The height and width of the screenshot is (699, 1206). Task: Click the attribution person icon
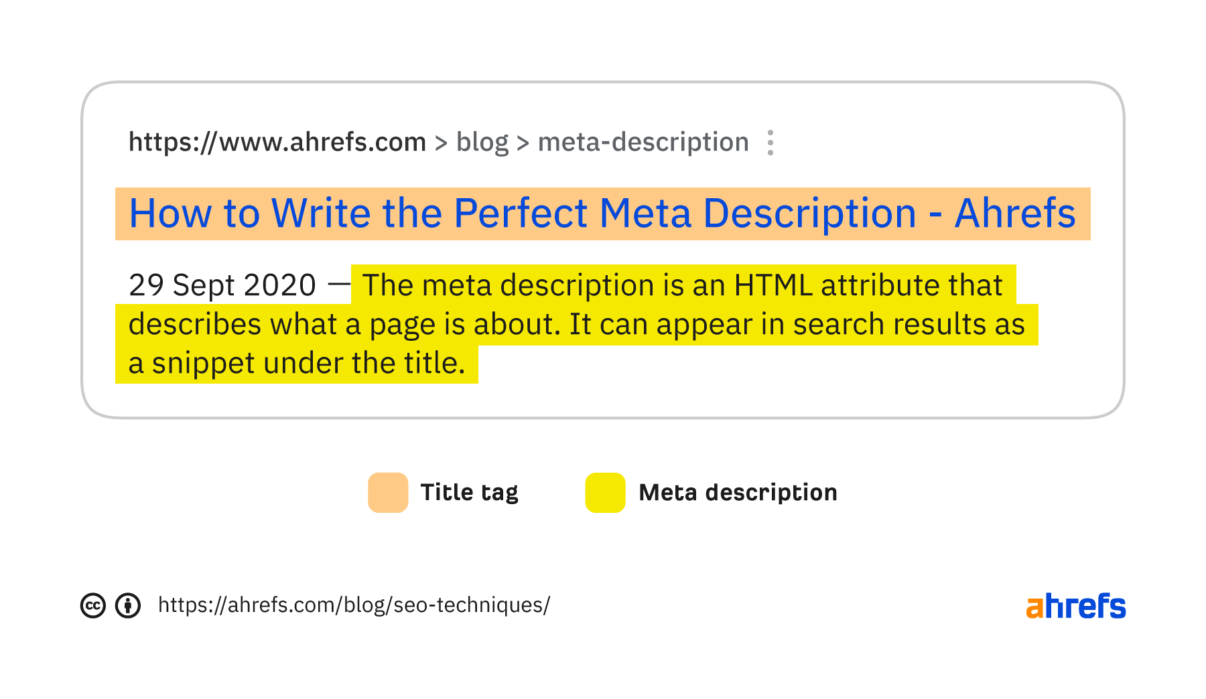[128, 605]
